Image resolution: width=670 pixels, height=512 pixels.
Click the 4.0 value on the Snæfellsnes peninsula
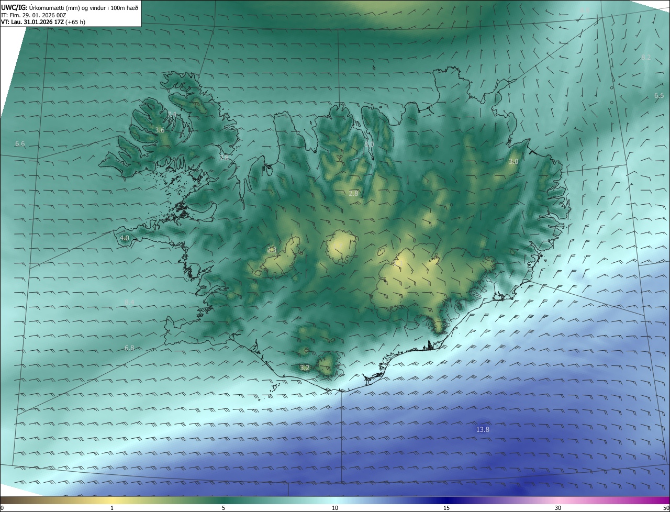(x=125, y=238)
